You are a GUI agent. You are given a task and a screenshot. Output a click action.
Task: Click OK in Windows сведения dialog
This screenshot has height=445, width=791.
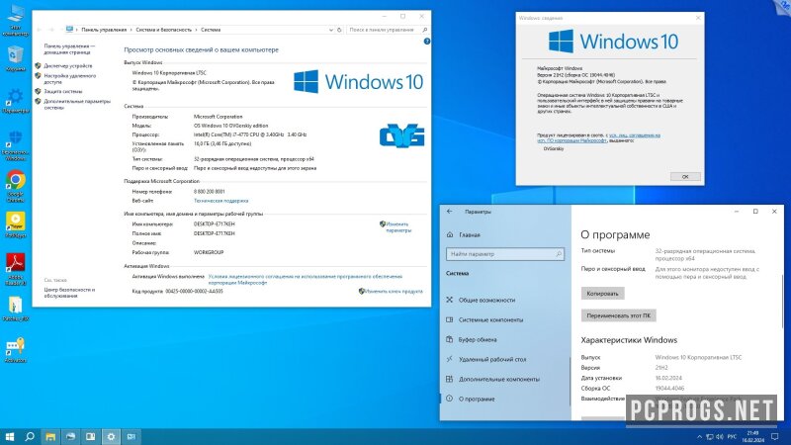(x=685, y=177)
